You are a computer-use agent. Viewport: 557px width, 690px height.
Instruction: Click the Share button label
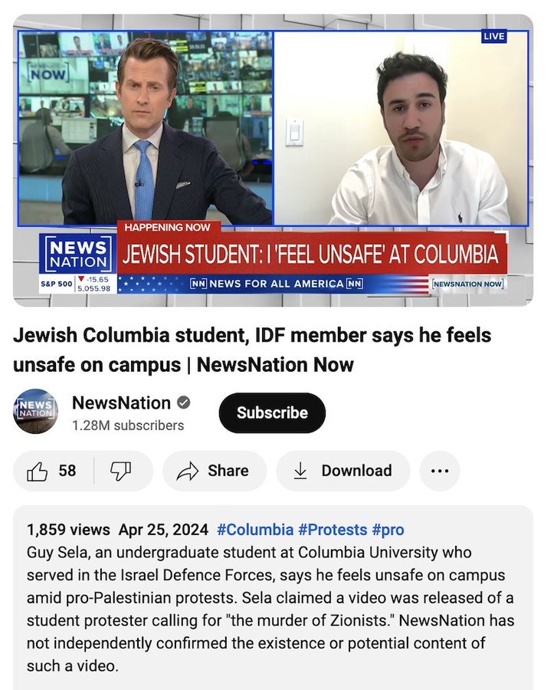pos(228,471)
